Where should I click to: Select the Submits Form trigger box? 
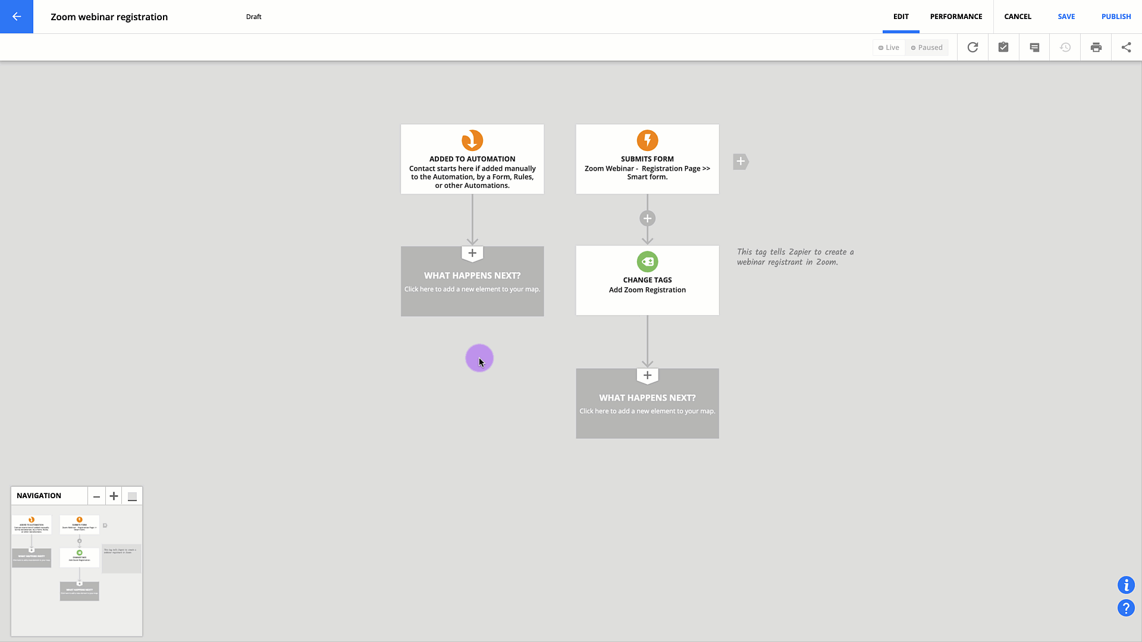coord(647,159)
